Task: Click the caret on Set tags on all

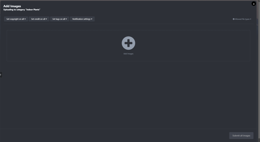Action: pyautogui.click(x=66, y=19)
